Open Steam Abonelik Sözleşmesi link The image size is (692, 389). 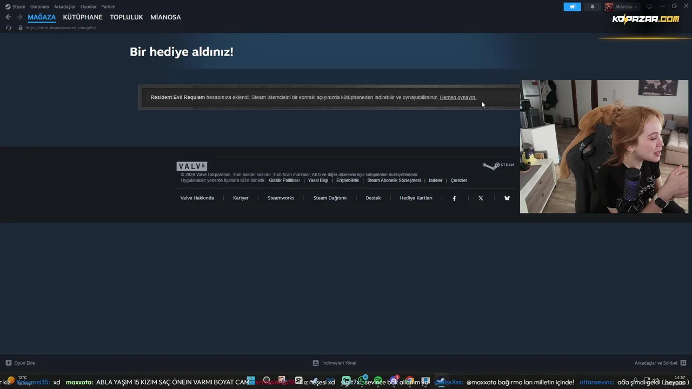(394, 180)
